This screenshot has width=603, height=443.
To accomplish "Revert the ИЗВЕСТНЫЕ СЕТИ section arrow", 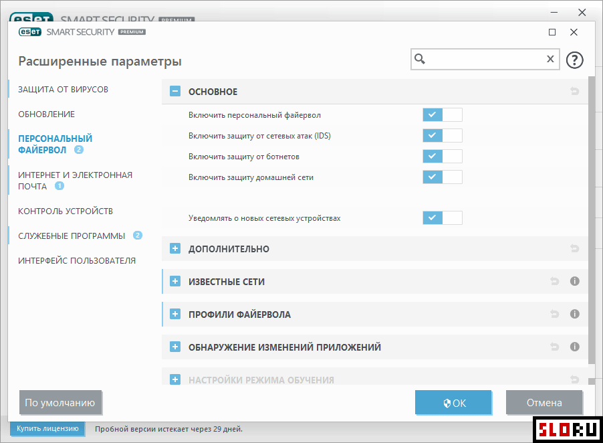I will 555,281.
